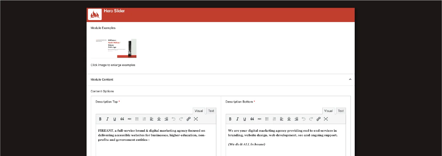The height and width of the screenshot is (156, 442).
Task: Switch Description Top to Text tab
Action: point(211,111)
